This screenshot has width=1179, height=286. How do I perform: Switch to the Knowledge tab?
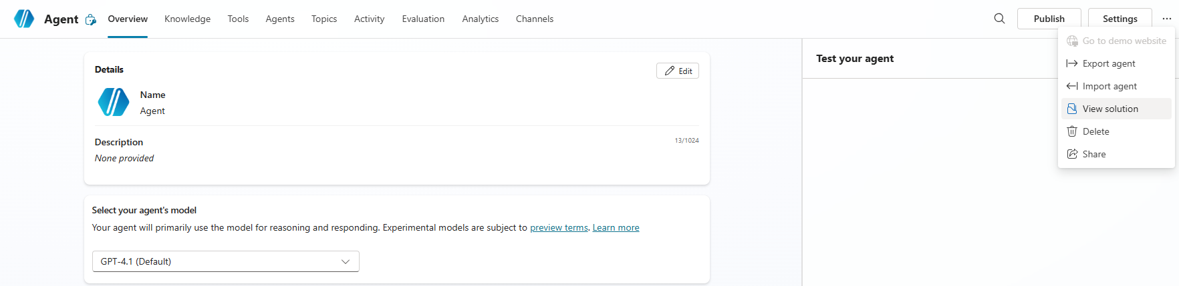point(187,19)
